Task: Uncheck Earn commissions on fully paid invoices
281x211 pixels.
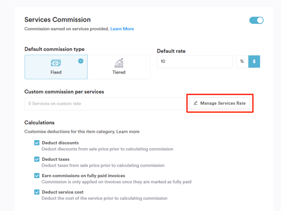Action: (x=37, y=176)
